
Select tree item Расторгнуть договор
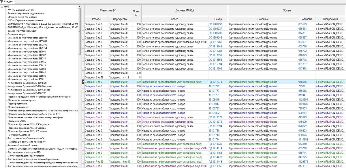pyautogui.click(x=19, y=135)
